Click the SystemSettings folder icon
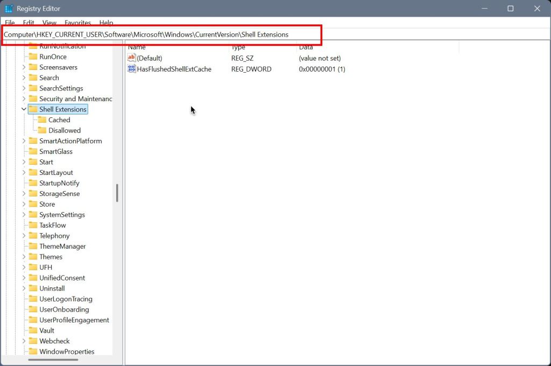 click(33, 215)
